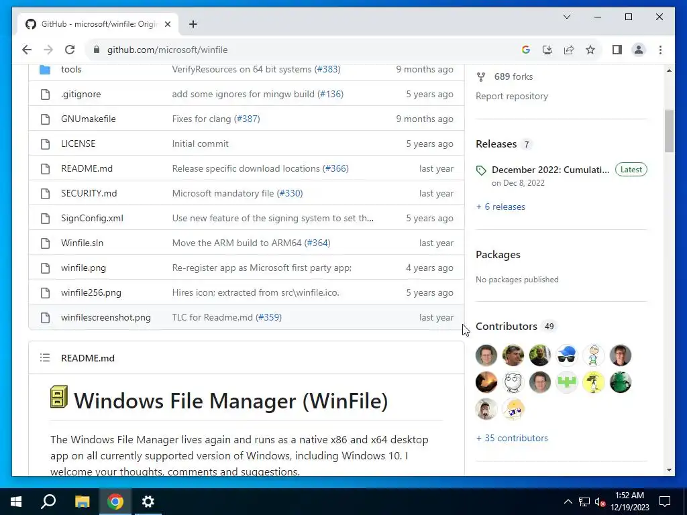Screen dimensions: 687x515
Task: Open winfilescreenshot.png file
Action: (x=105, y=317)
